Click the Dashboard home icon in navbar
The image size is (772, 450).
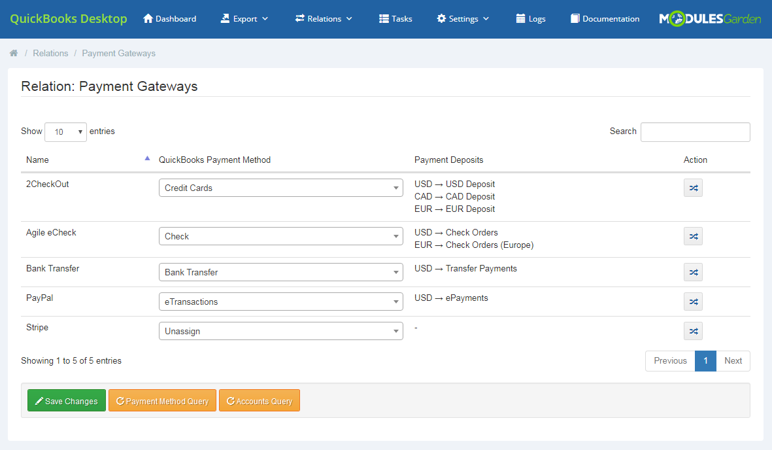click(169, 19)
